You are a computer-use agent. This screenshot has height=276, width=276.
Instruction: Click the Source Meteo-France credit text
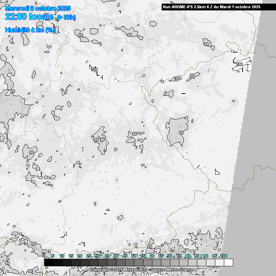click(x=172, y=270)
